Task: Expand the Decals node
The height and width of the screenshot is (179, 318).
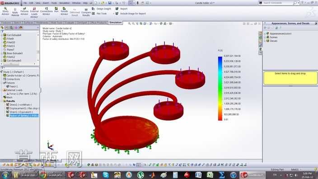Action: click(x=265, y=41)
